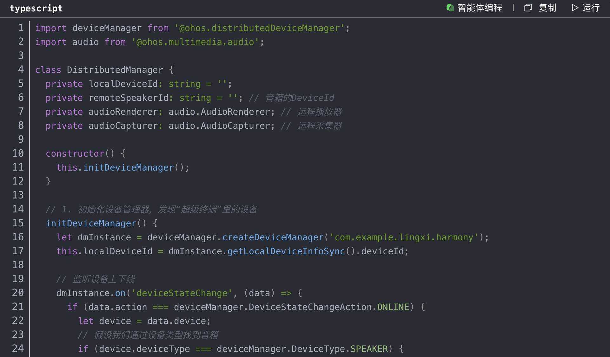Click line number 15 beside initDeviceManager method
This screenshot has width=610, height=357.
coord(18,223)
